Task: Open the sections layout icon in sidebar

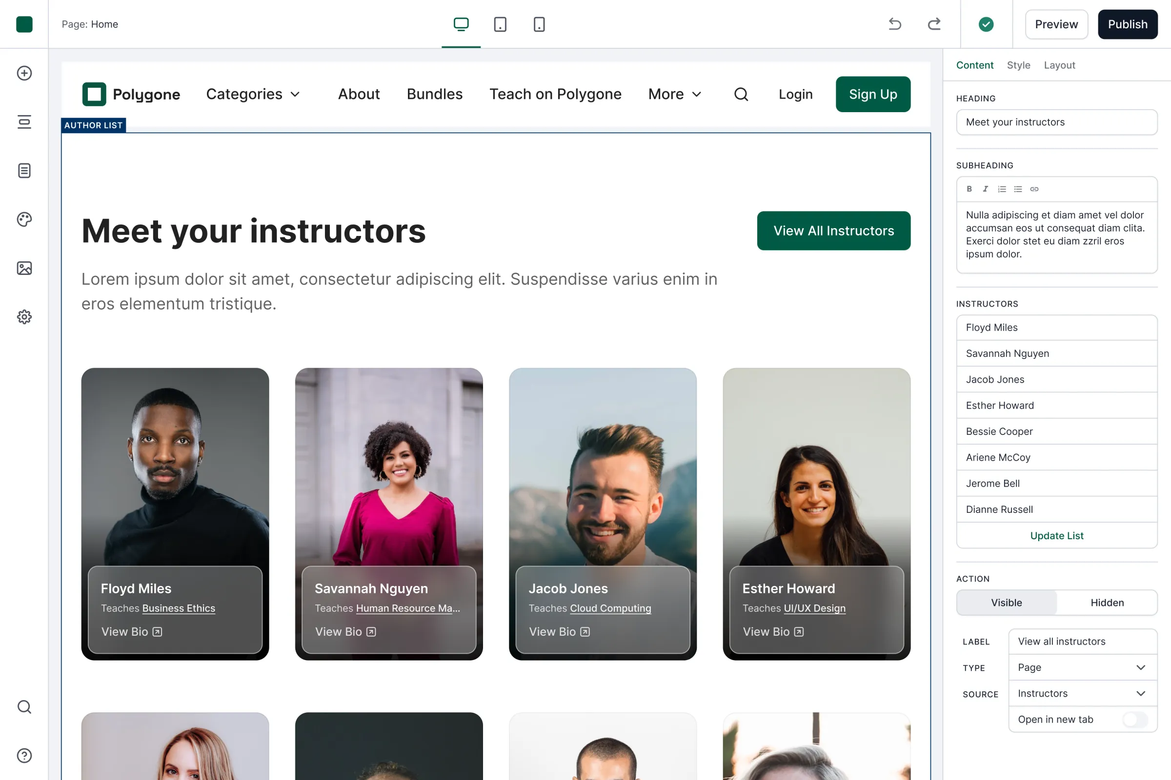Action: click(24, 122)
